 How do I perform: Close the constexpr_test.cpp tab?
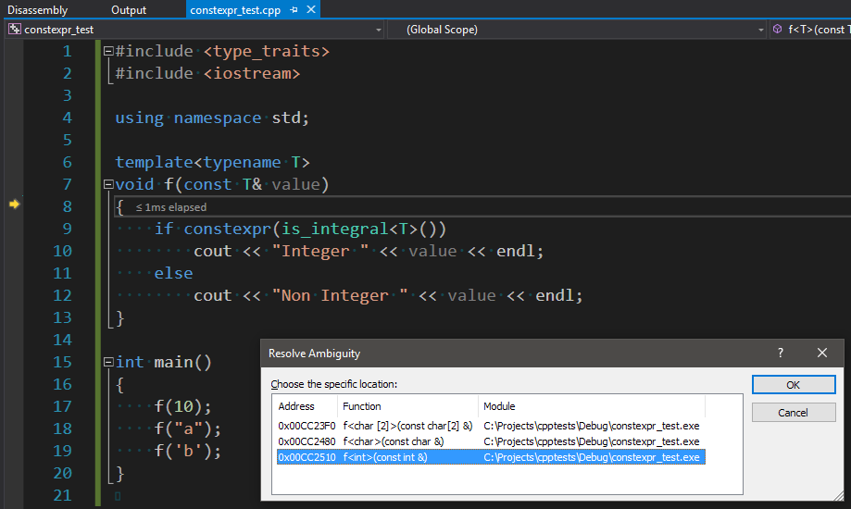tap(310, 10)
